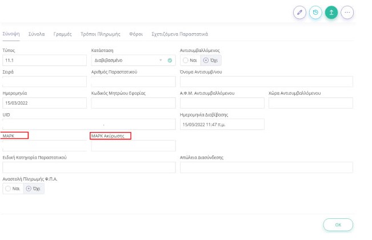Choose Ναι for Αναστολή Πληρωμής Φ.Π.Α.
Screen dimensions: 372x240
[x=13, y=189]
